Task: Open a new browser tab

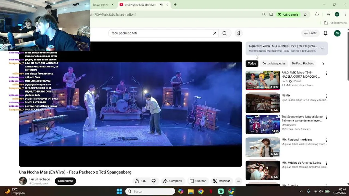Action: (175, 5)
